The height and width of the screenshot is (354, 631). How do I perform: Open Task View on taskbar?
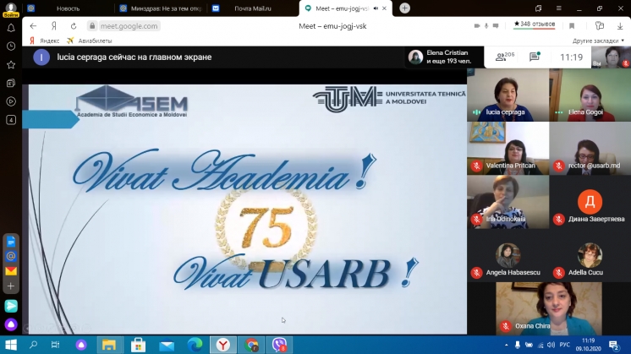click(56, 345)
